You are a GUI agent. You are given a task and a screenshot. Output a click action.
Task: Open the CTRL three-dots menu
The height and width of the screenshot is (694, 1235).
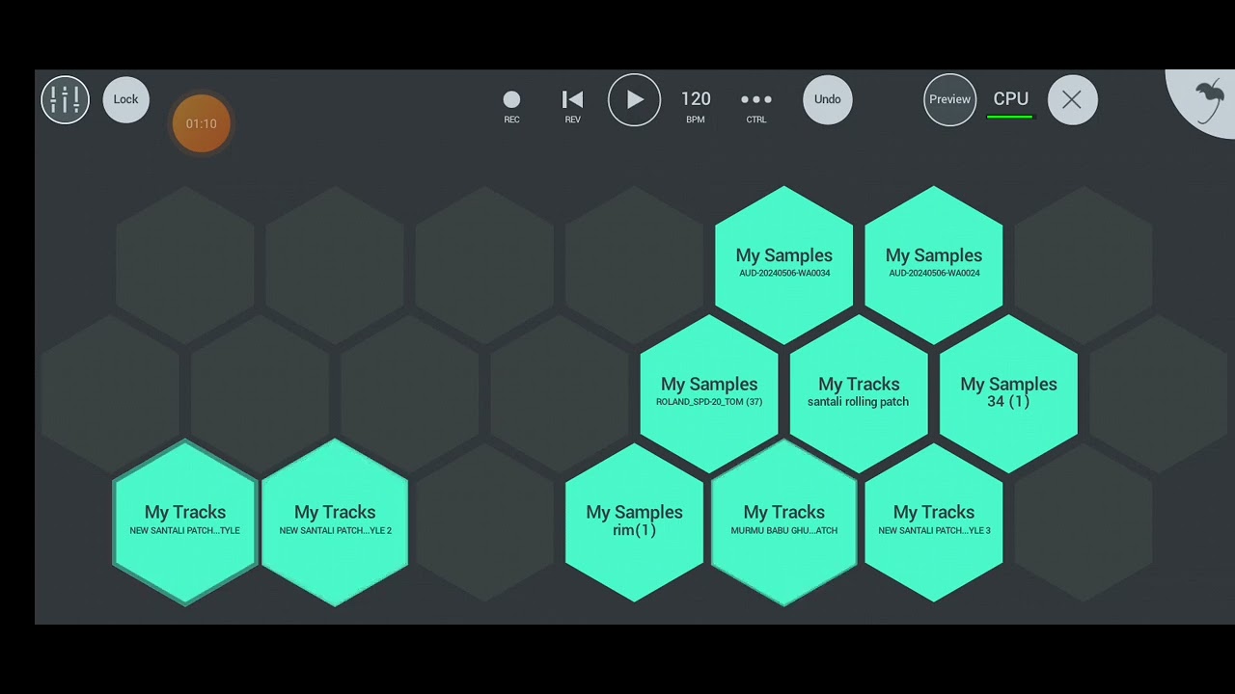756,106
